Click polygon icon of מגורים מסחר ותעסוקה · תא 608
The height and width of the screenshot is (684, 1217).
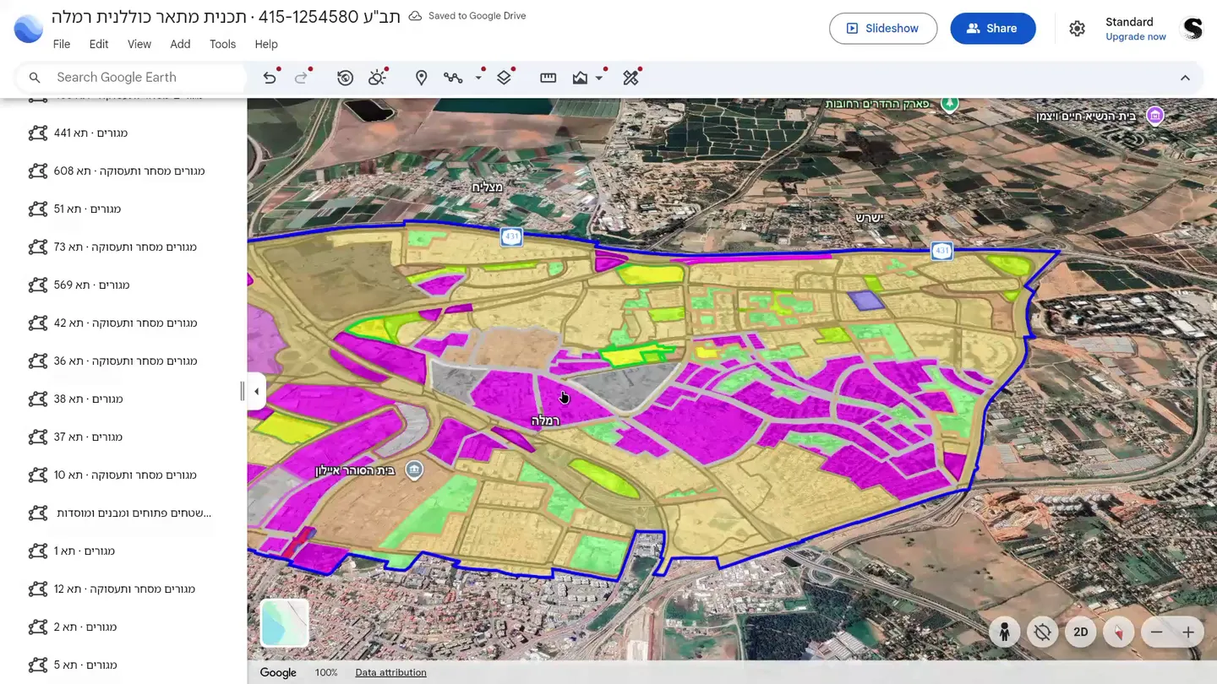coord(37,171)
